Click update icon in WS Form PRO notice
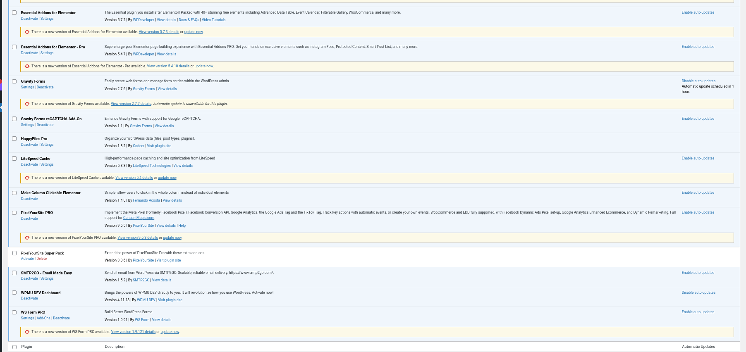Viewport: 746px width, 352px height. (27, 332)
